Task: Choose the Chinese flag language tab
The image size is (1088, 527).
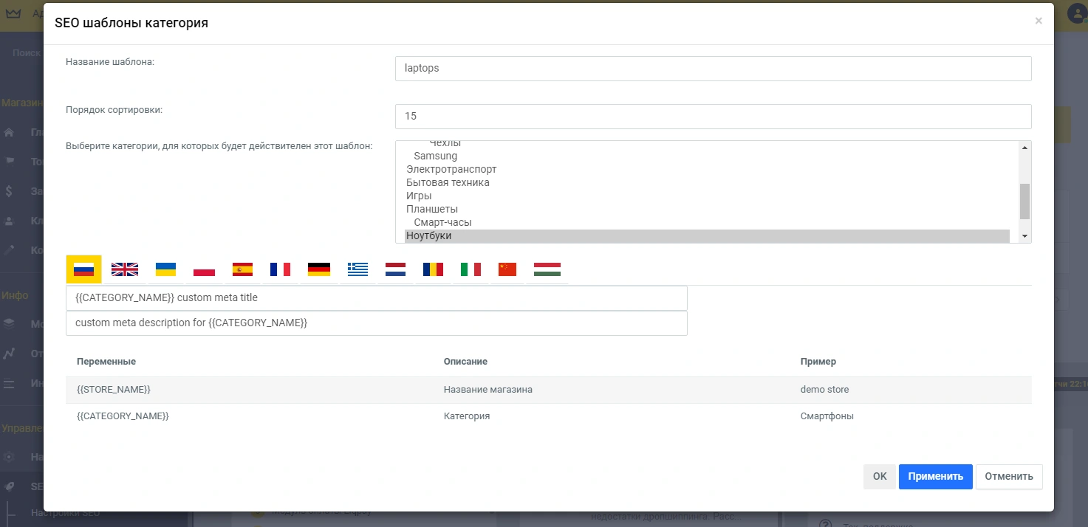Action: (x=507, y=269)
